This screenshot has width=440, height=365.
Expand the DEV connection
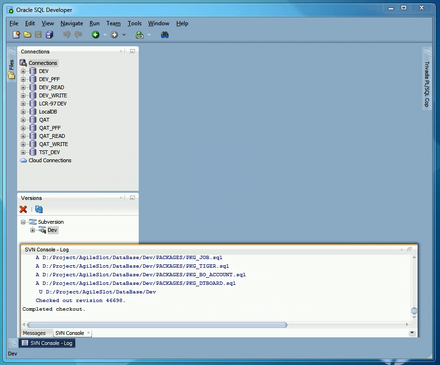coord(23,71)
